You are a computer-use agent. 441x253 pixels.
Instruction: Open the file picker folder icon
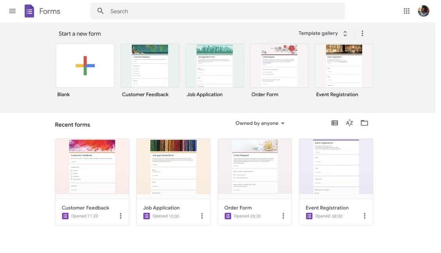pos(364,123)
